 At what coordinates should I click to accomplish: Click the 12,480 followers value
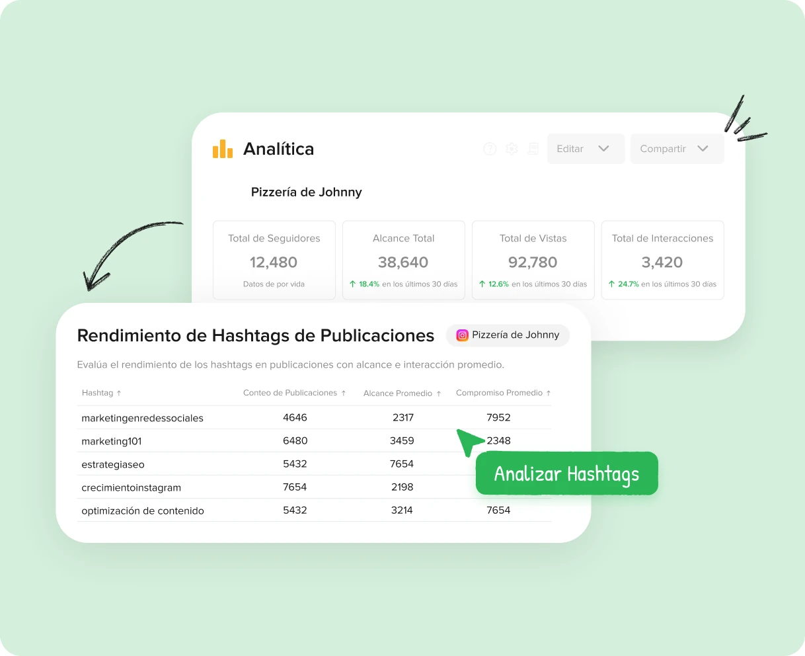[x=274, y=263]
